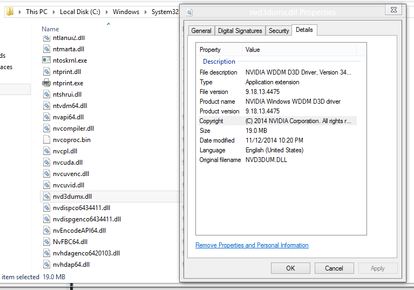This screenshot has height=290, width=414.
Task: Click the nvcuvenc.dll file icon
Action: point(46,174)
